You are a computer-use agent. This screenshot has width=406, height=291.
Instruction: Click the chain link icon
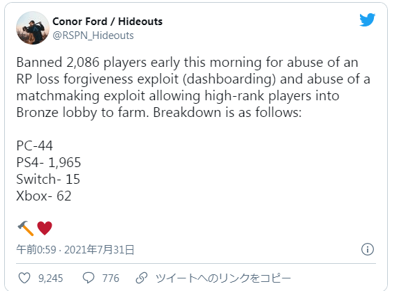coord(142,278)
